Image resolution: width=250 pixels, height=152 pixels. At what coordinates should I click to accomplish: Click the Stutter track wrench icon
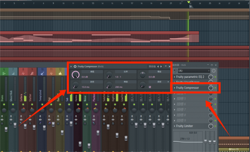click(x=32, y=73)
